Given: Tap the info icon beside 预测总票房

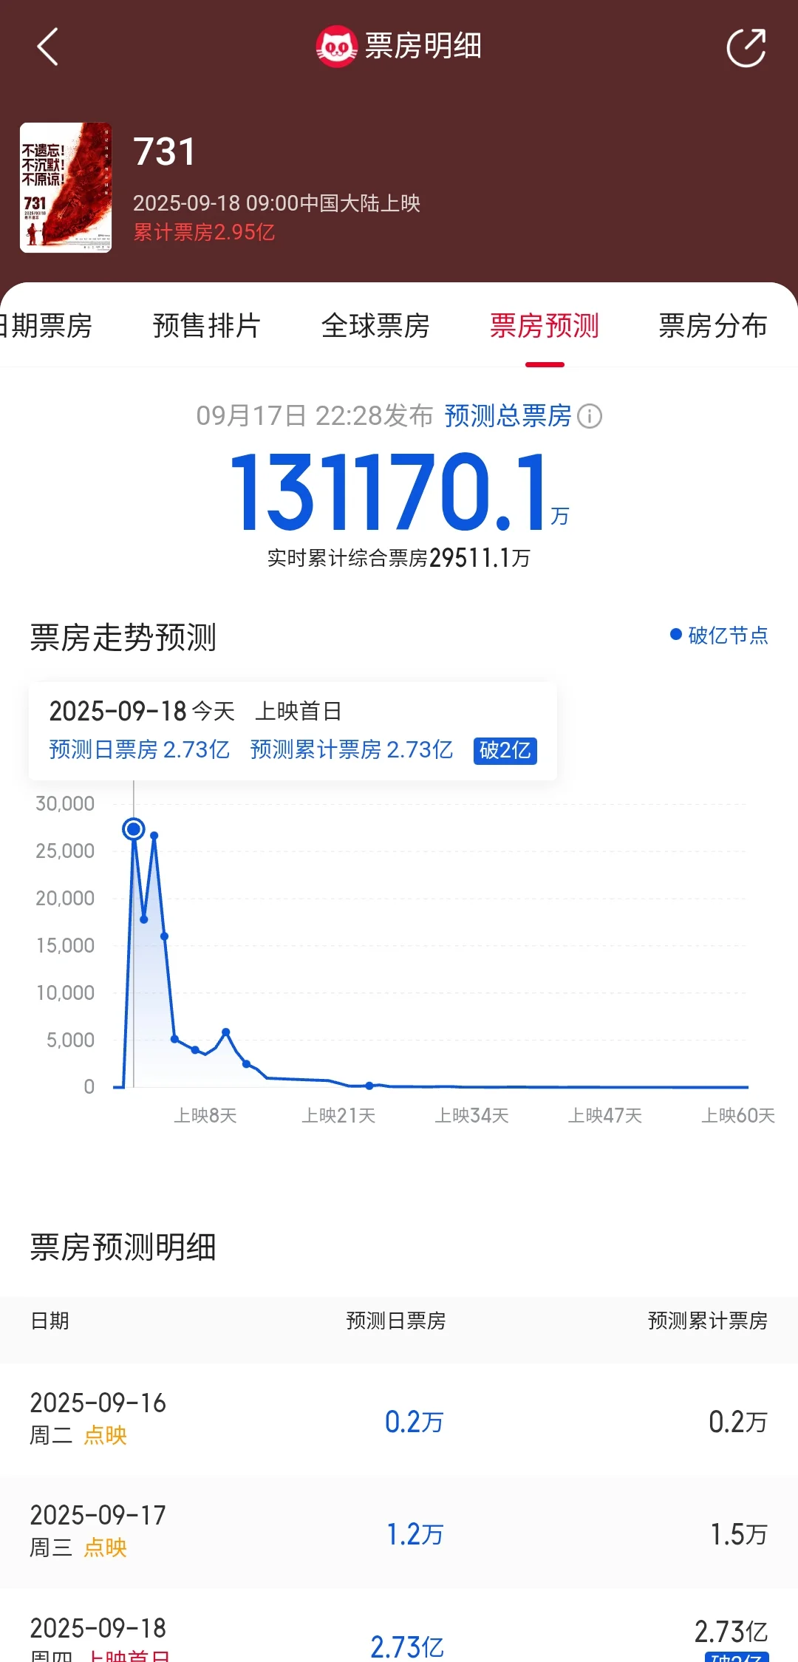Looking at the screenshot, I should pos(590,416).
